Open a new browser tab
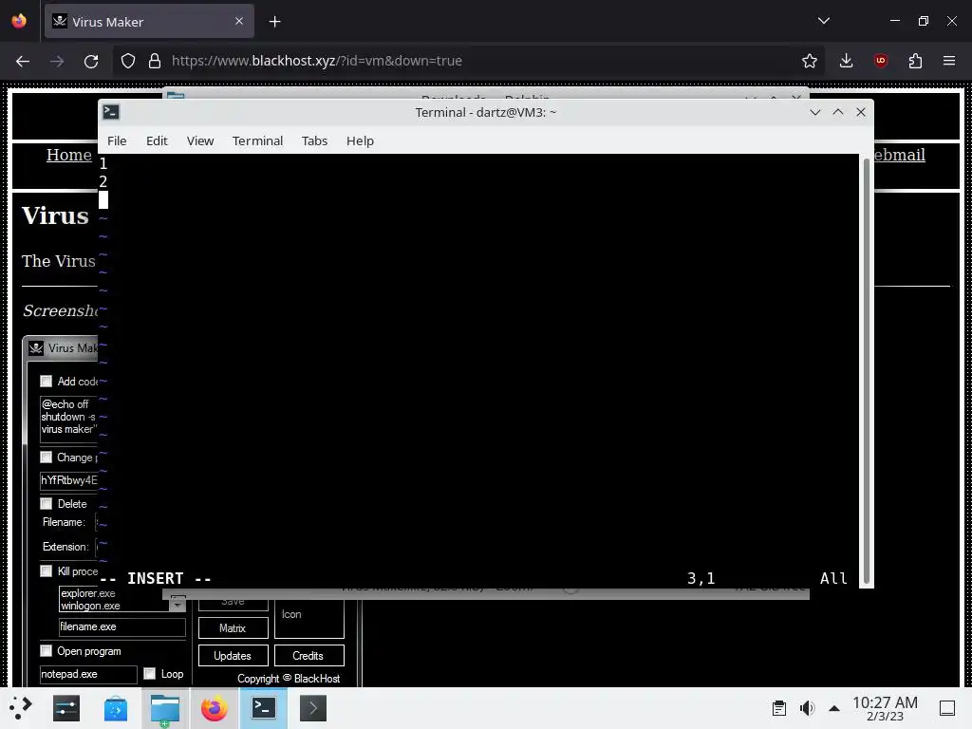Viewport: 972px width, 729px height. pyautogui.click(x=274, y=22)
